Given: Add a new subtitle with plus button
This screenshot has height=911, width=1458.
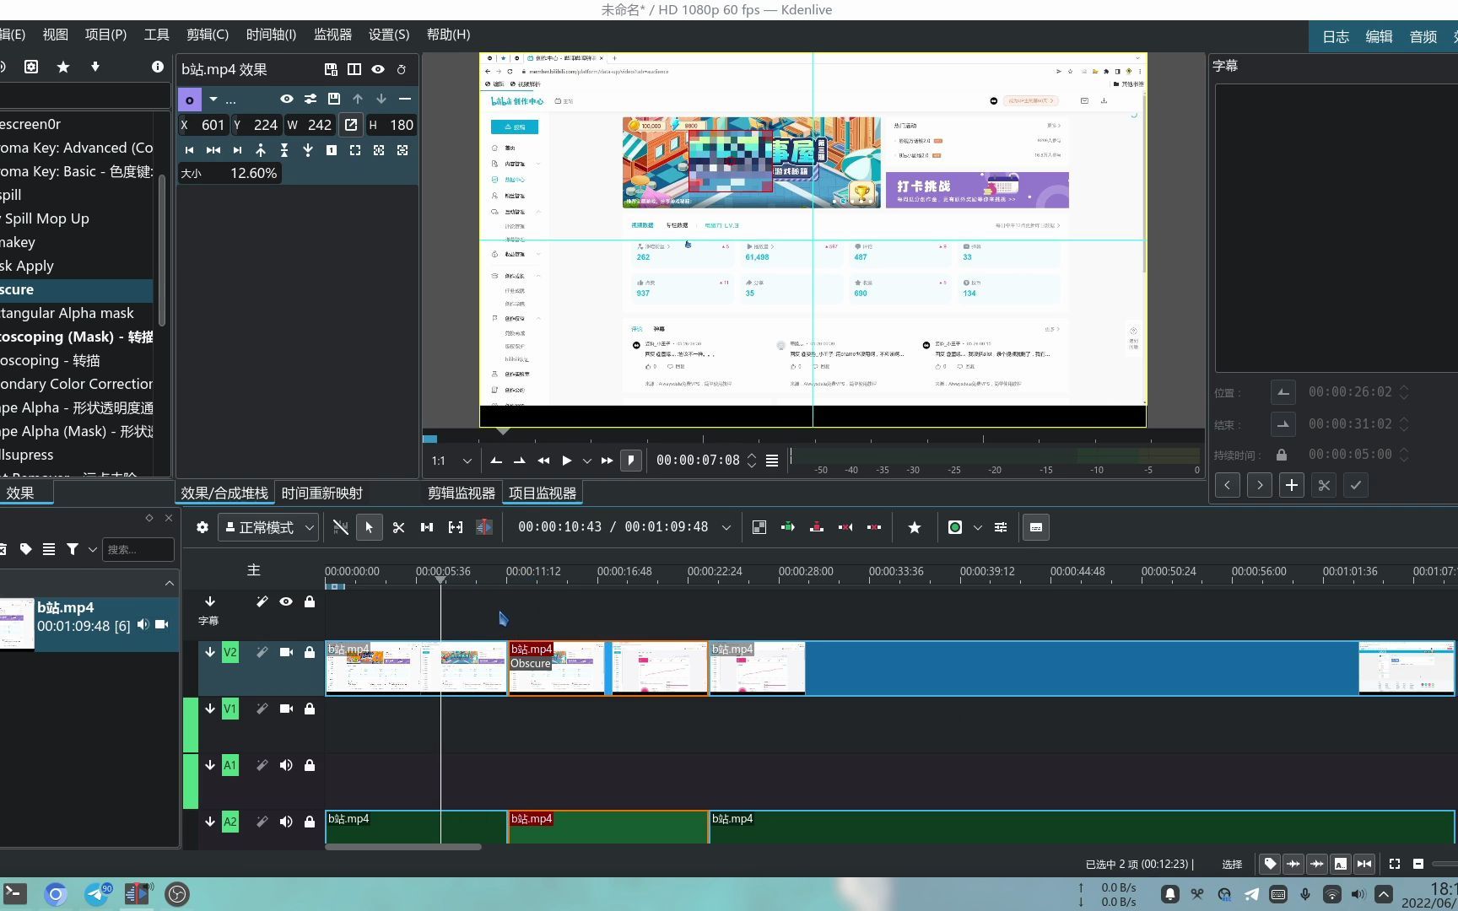Looking at the screenshot, I should pyautogui.click(x=1291, y=485).
